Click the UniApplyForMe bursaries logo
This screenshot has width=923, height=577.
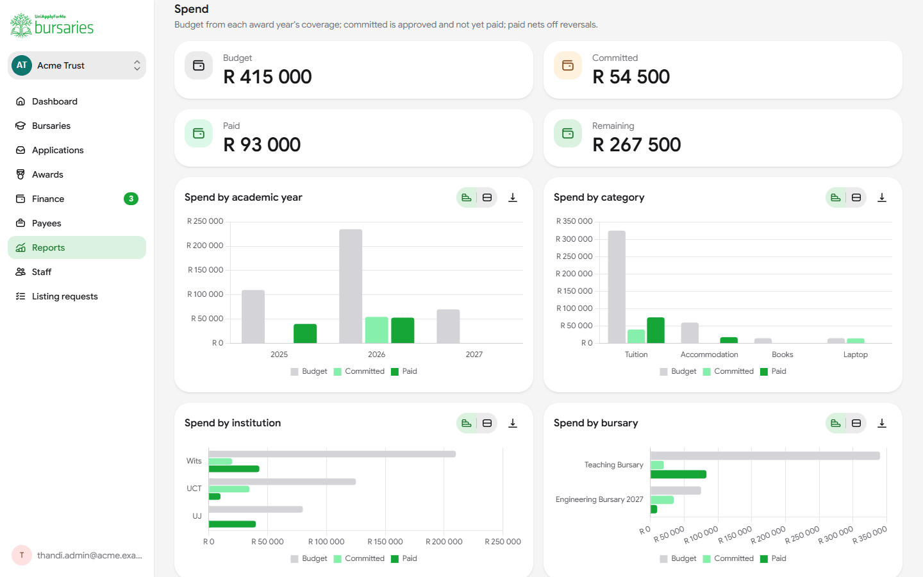pos(52,26)
